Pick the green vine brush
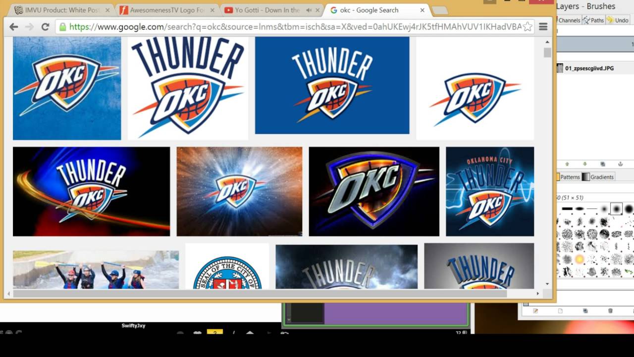The width and height of the screenshot is (634, 357). (x=629, y=271)
